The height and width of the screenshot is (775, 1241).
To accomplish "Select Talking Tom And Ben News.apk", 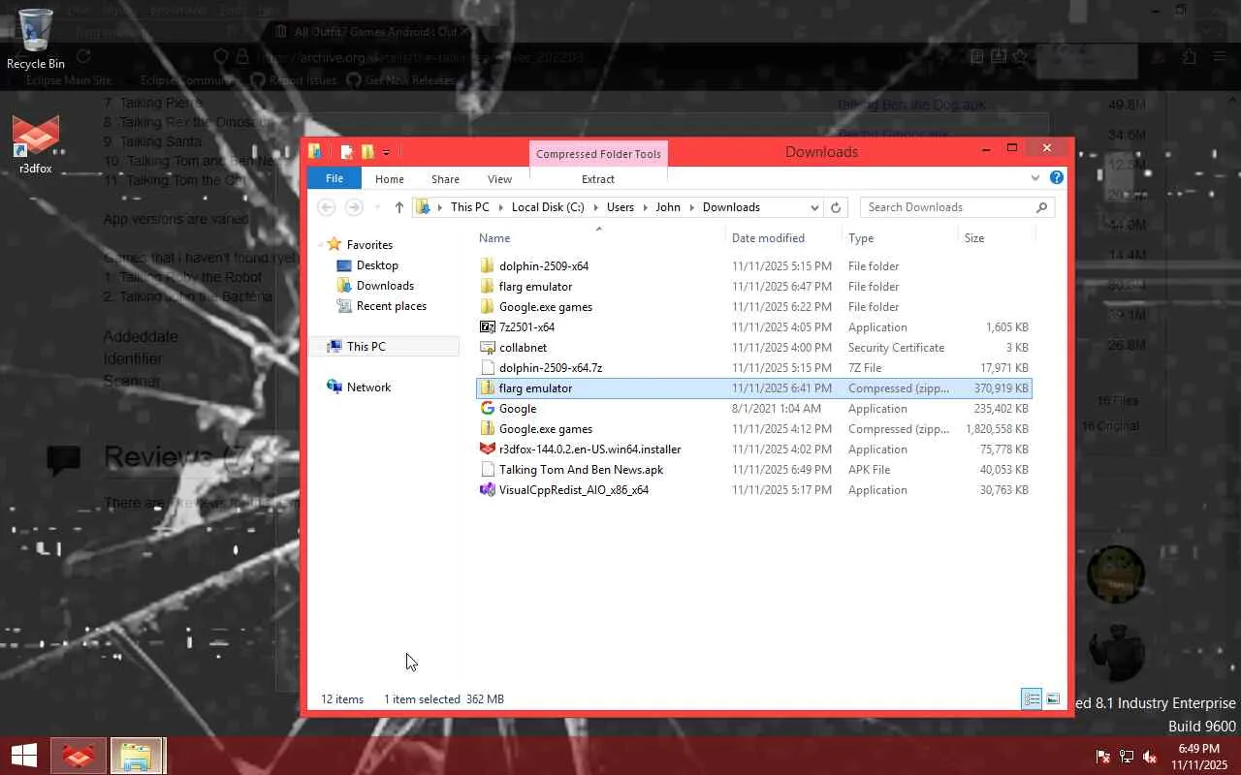I will (581, 470).
